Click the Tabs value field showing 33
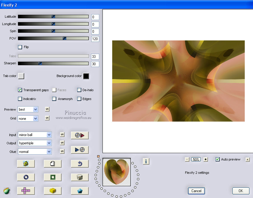The image size is (253, 198). 95,57
